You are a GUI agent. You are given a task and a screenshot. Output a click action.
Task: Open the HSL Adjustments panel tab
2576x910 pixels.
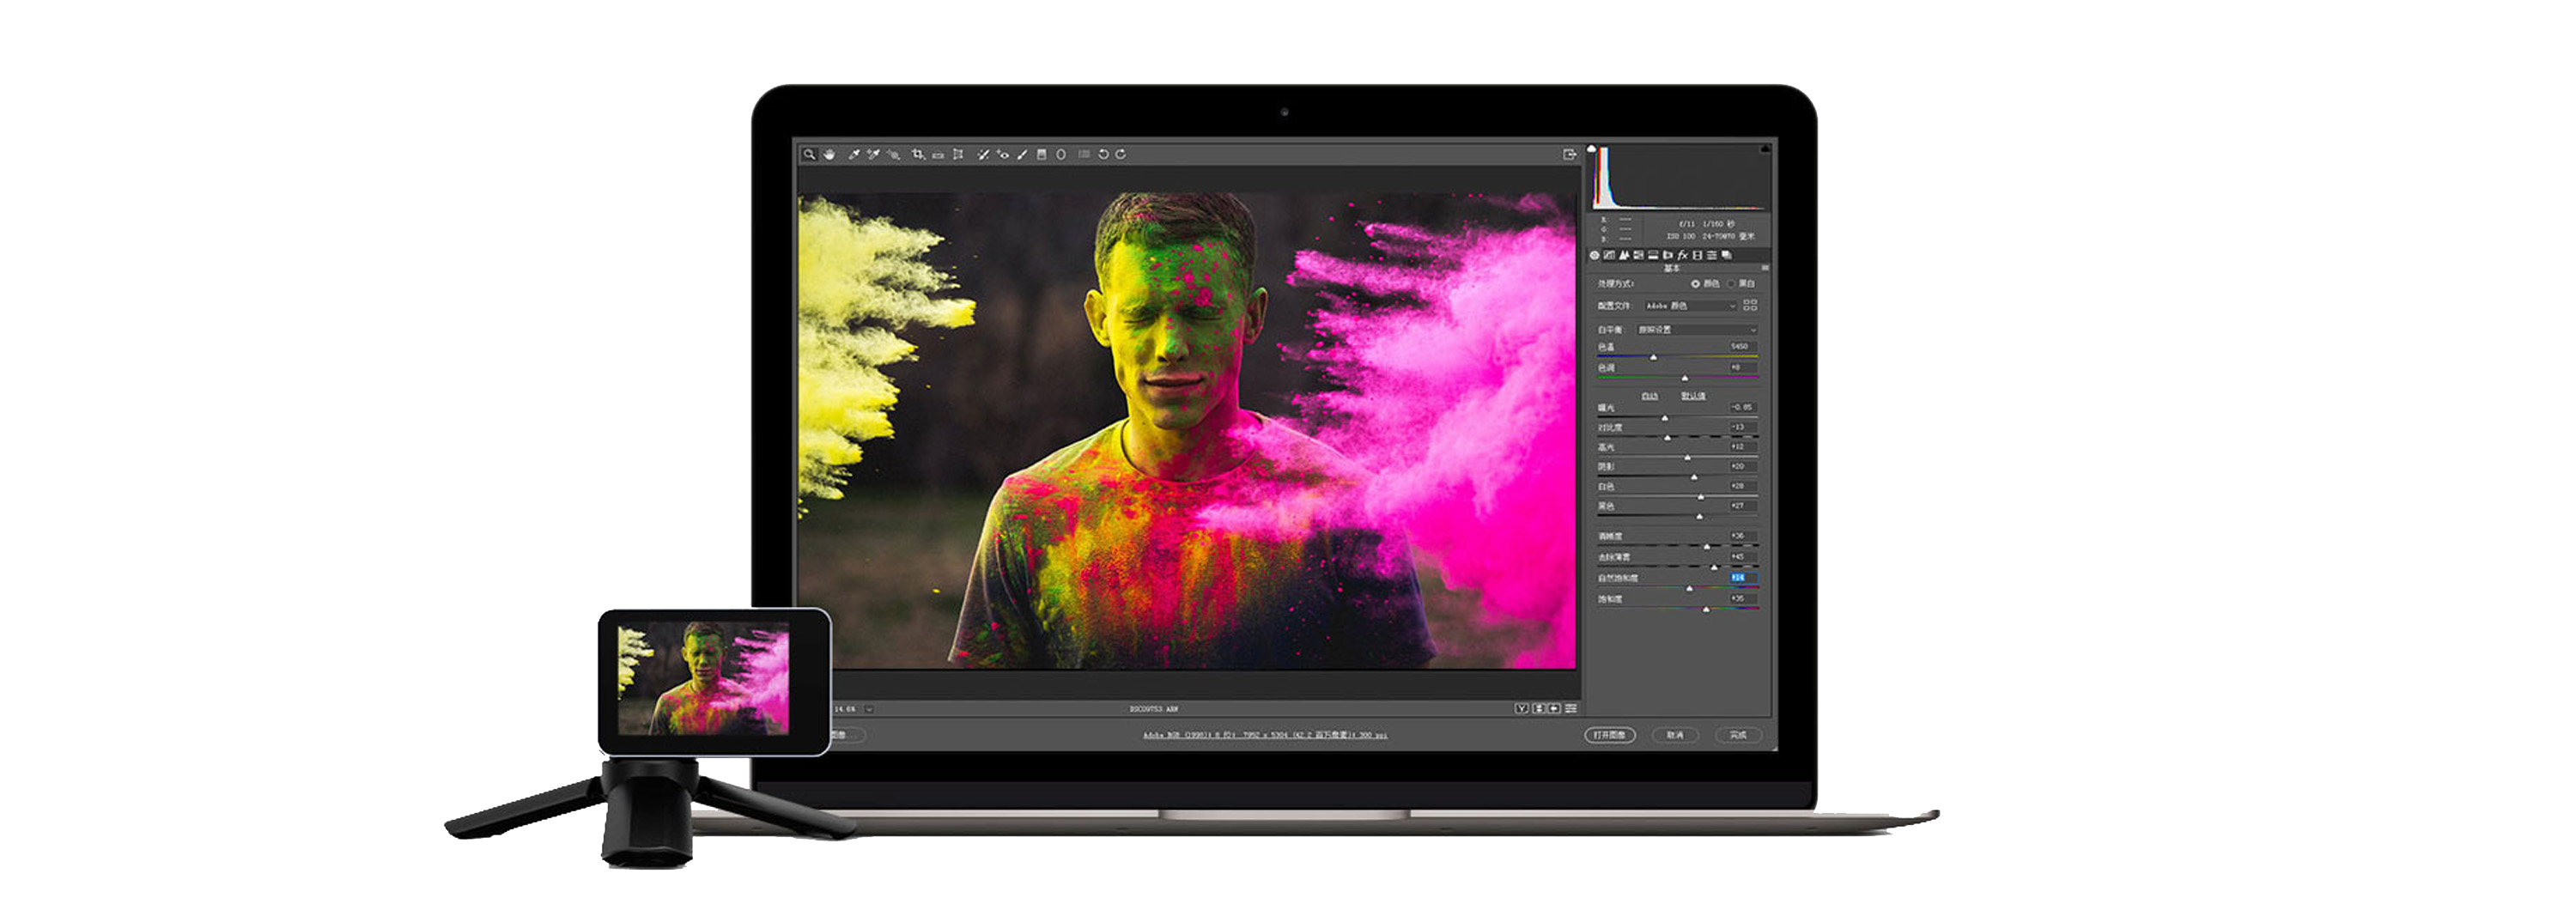1639,256
